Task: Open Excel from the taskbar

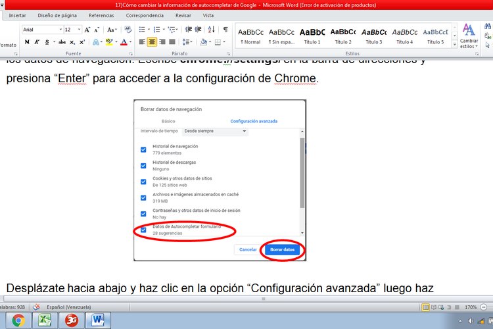Action: pyautogui.click(x=45, y=320)
